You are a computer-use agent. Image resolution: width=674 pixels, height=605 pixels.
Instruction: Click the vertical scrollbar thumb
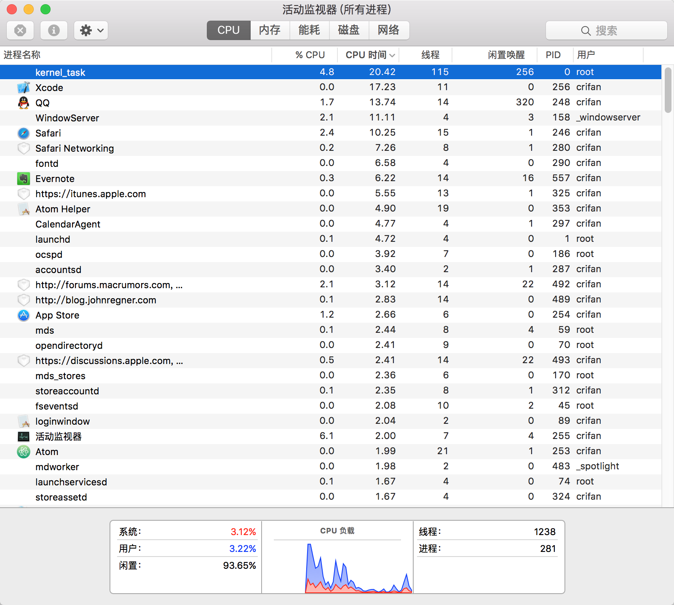click(668, 90)
